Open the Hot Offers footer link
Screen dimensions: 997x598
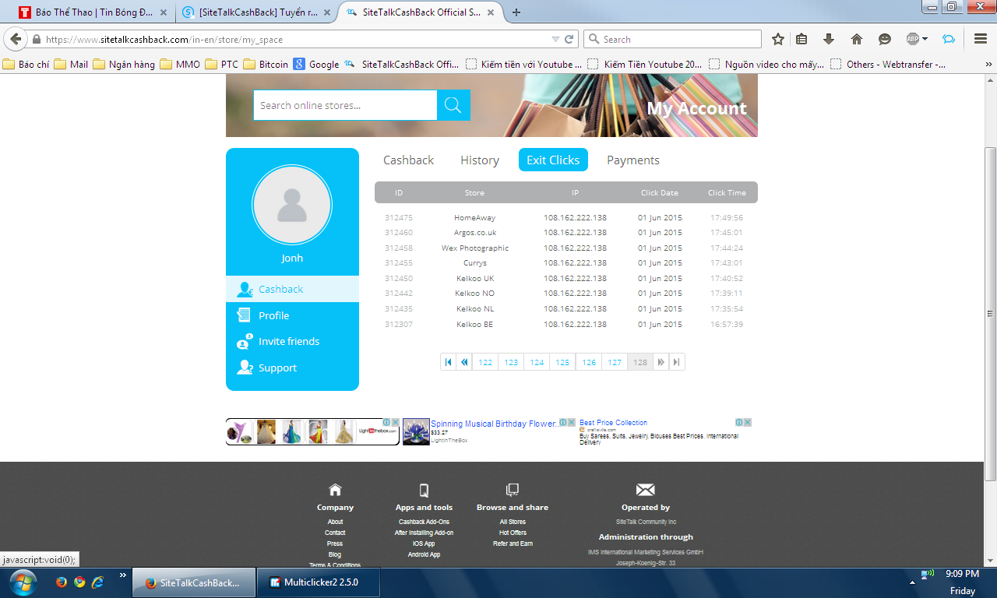coord(513,533)
